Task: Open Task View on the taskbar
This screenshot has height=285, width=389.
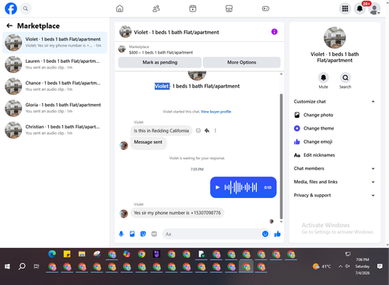Action: click(x=37, y=266)
